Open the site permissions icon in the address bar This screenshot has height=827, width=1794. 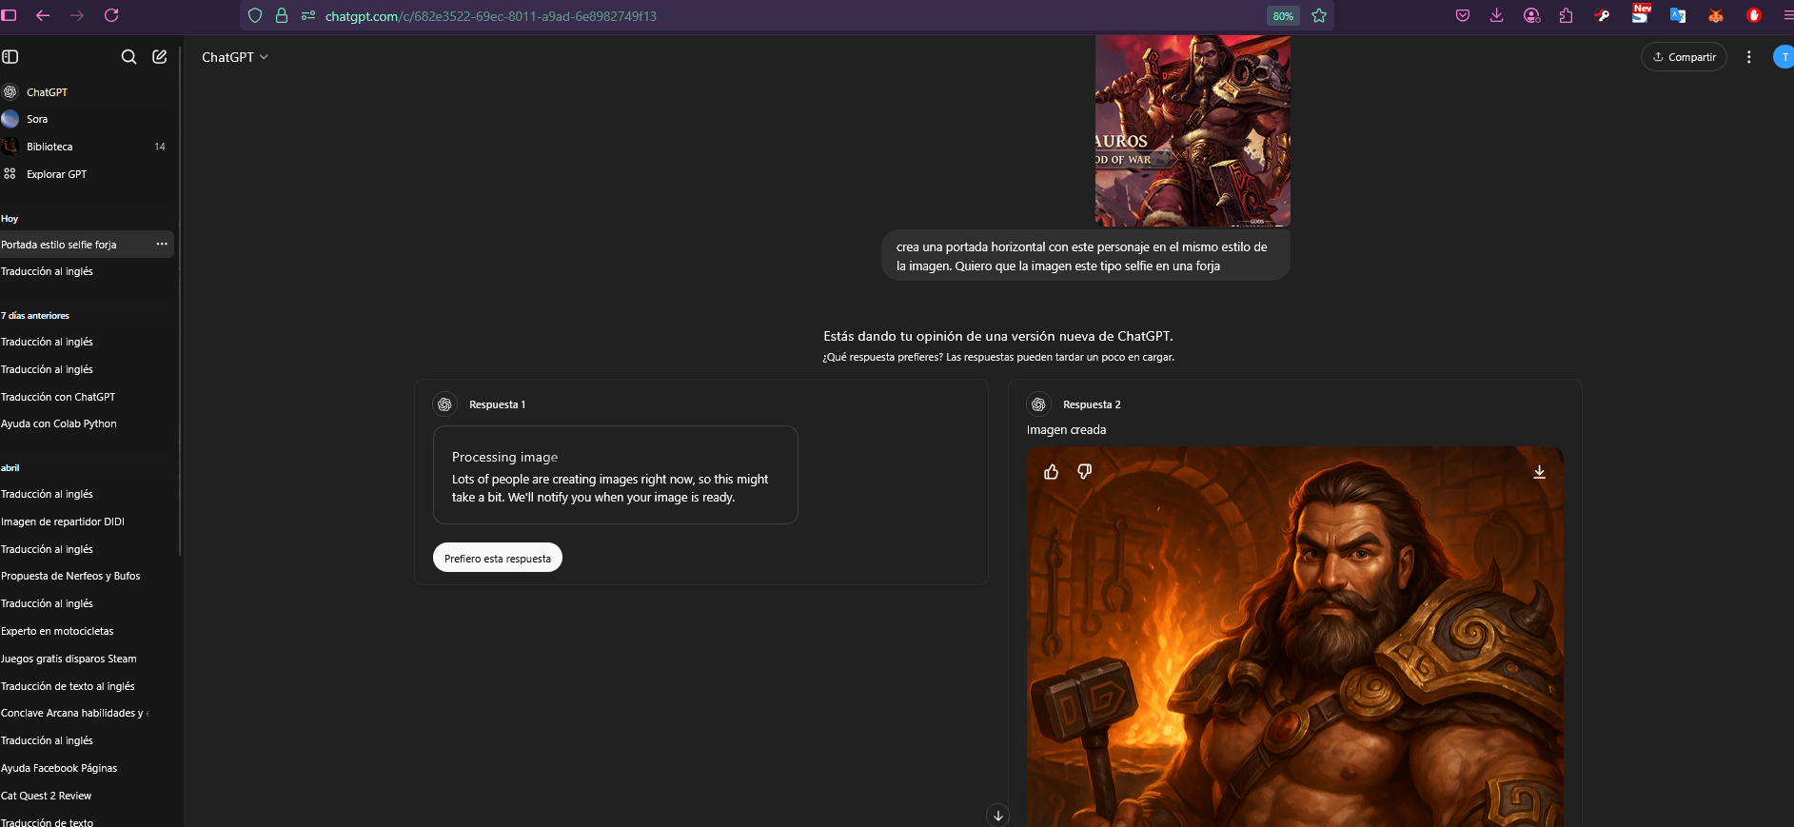pos(307,15)
